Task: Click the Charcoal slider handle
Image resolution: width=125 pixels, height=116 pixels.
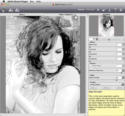Action: pyautogui.click(x=90, y=52)
